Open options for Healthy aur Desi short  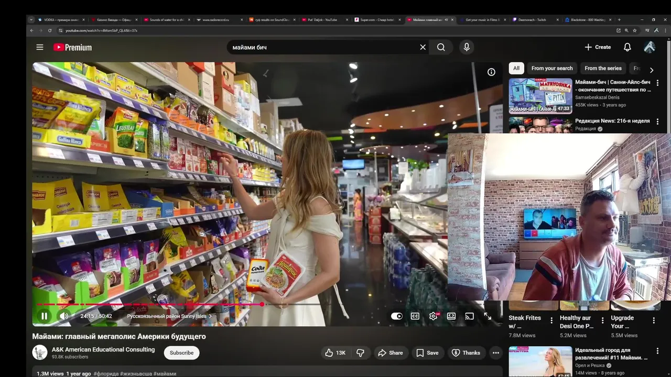[x=602, y=320]
